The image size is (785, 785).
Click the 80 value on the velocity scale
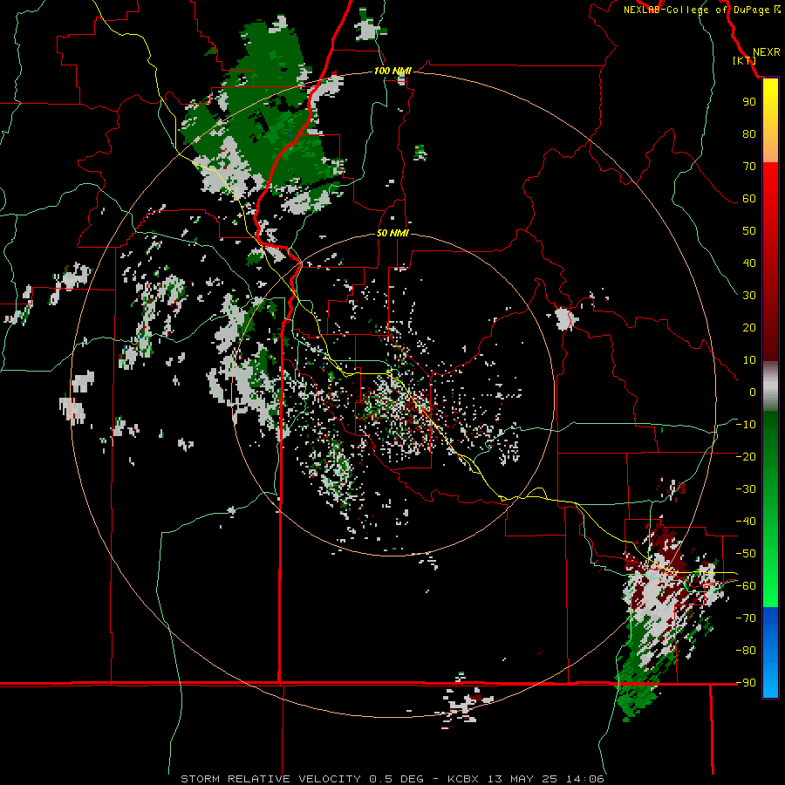[749, 133]
